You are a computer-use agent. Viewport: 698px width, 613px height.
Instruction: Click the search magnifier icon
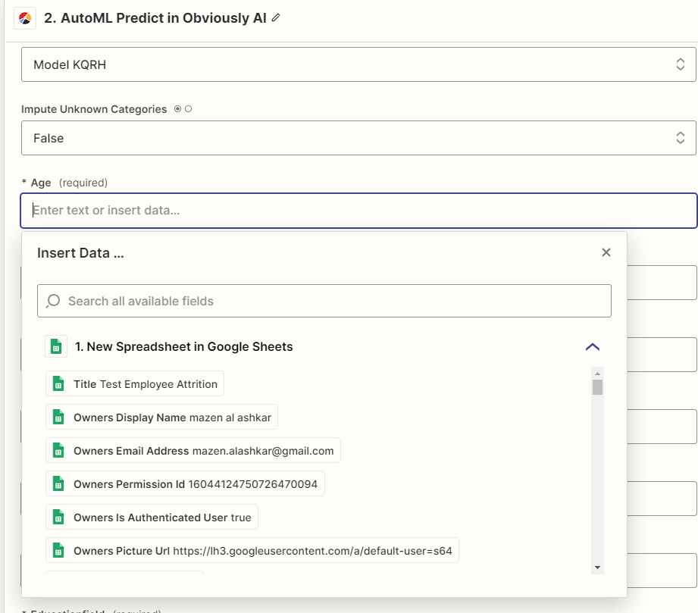(53, 301)
